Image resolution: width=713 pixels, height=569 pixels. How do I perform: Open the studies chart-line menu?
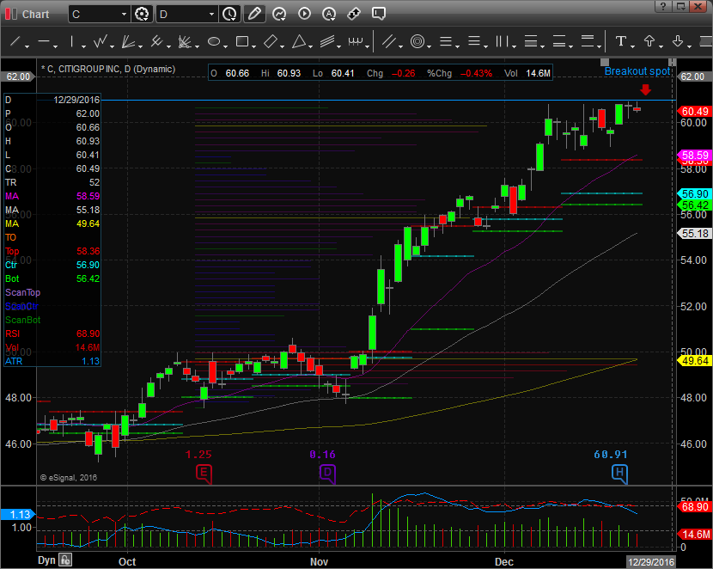tap(279, 14)
